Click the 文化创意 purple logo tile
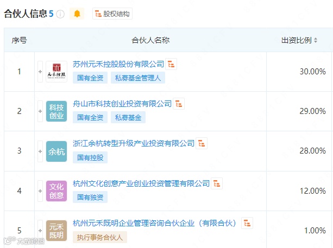Image resolution: width=333 pixels, height=248 pixels. pos(56,191)
